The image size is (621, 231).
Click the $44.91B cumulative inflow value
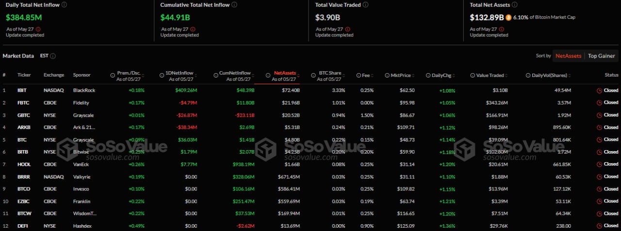[175, 17]
